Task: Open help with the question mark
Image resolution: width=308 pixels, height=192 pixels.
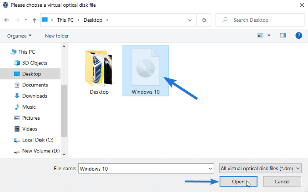Action: point(298,36)
